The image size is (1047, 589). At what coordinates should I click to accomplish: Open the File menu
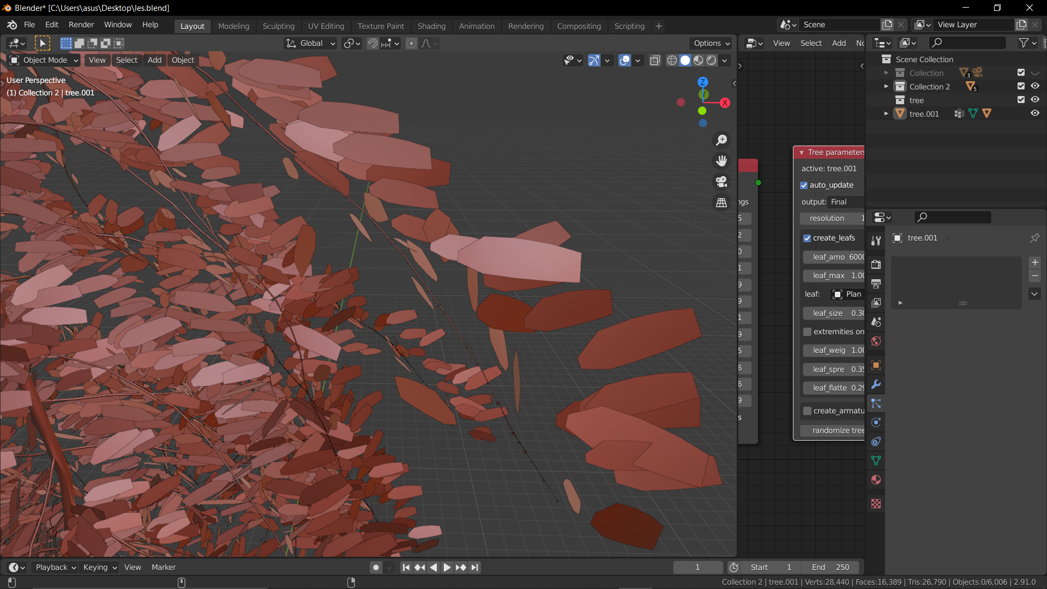29,25
